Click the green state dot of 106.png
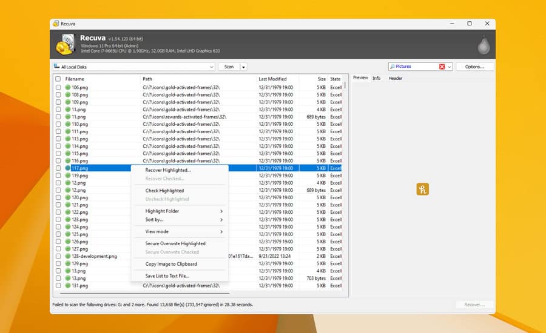This screenshot has height=333, width=546. point(68,87)
